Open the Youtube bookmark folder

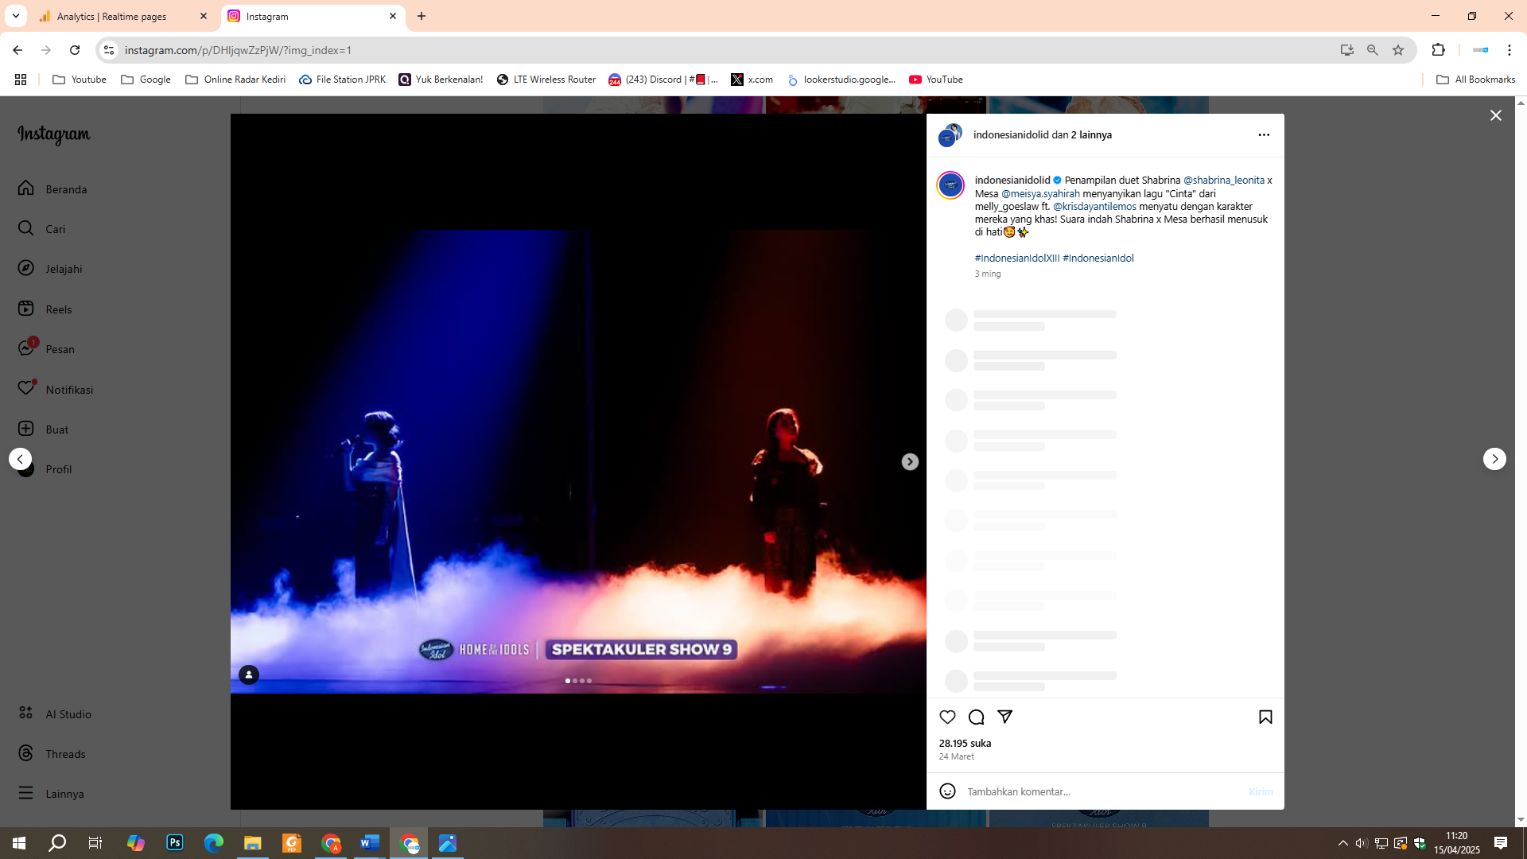click(80, 80)
